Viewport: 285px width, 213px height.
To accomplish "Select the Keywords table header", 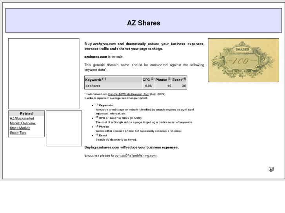I will pos(113,80).
